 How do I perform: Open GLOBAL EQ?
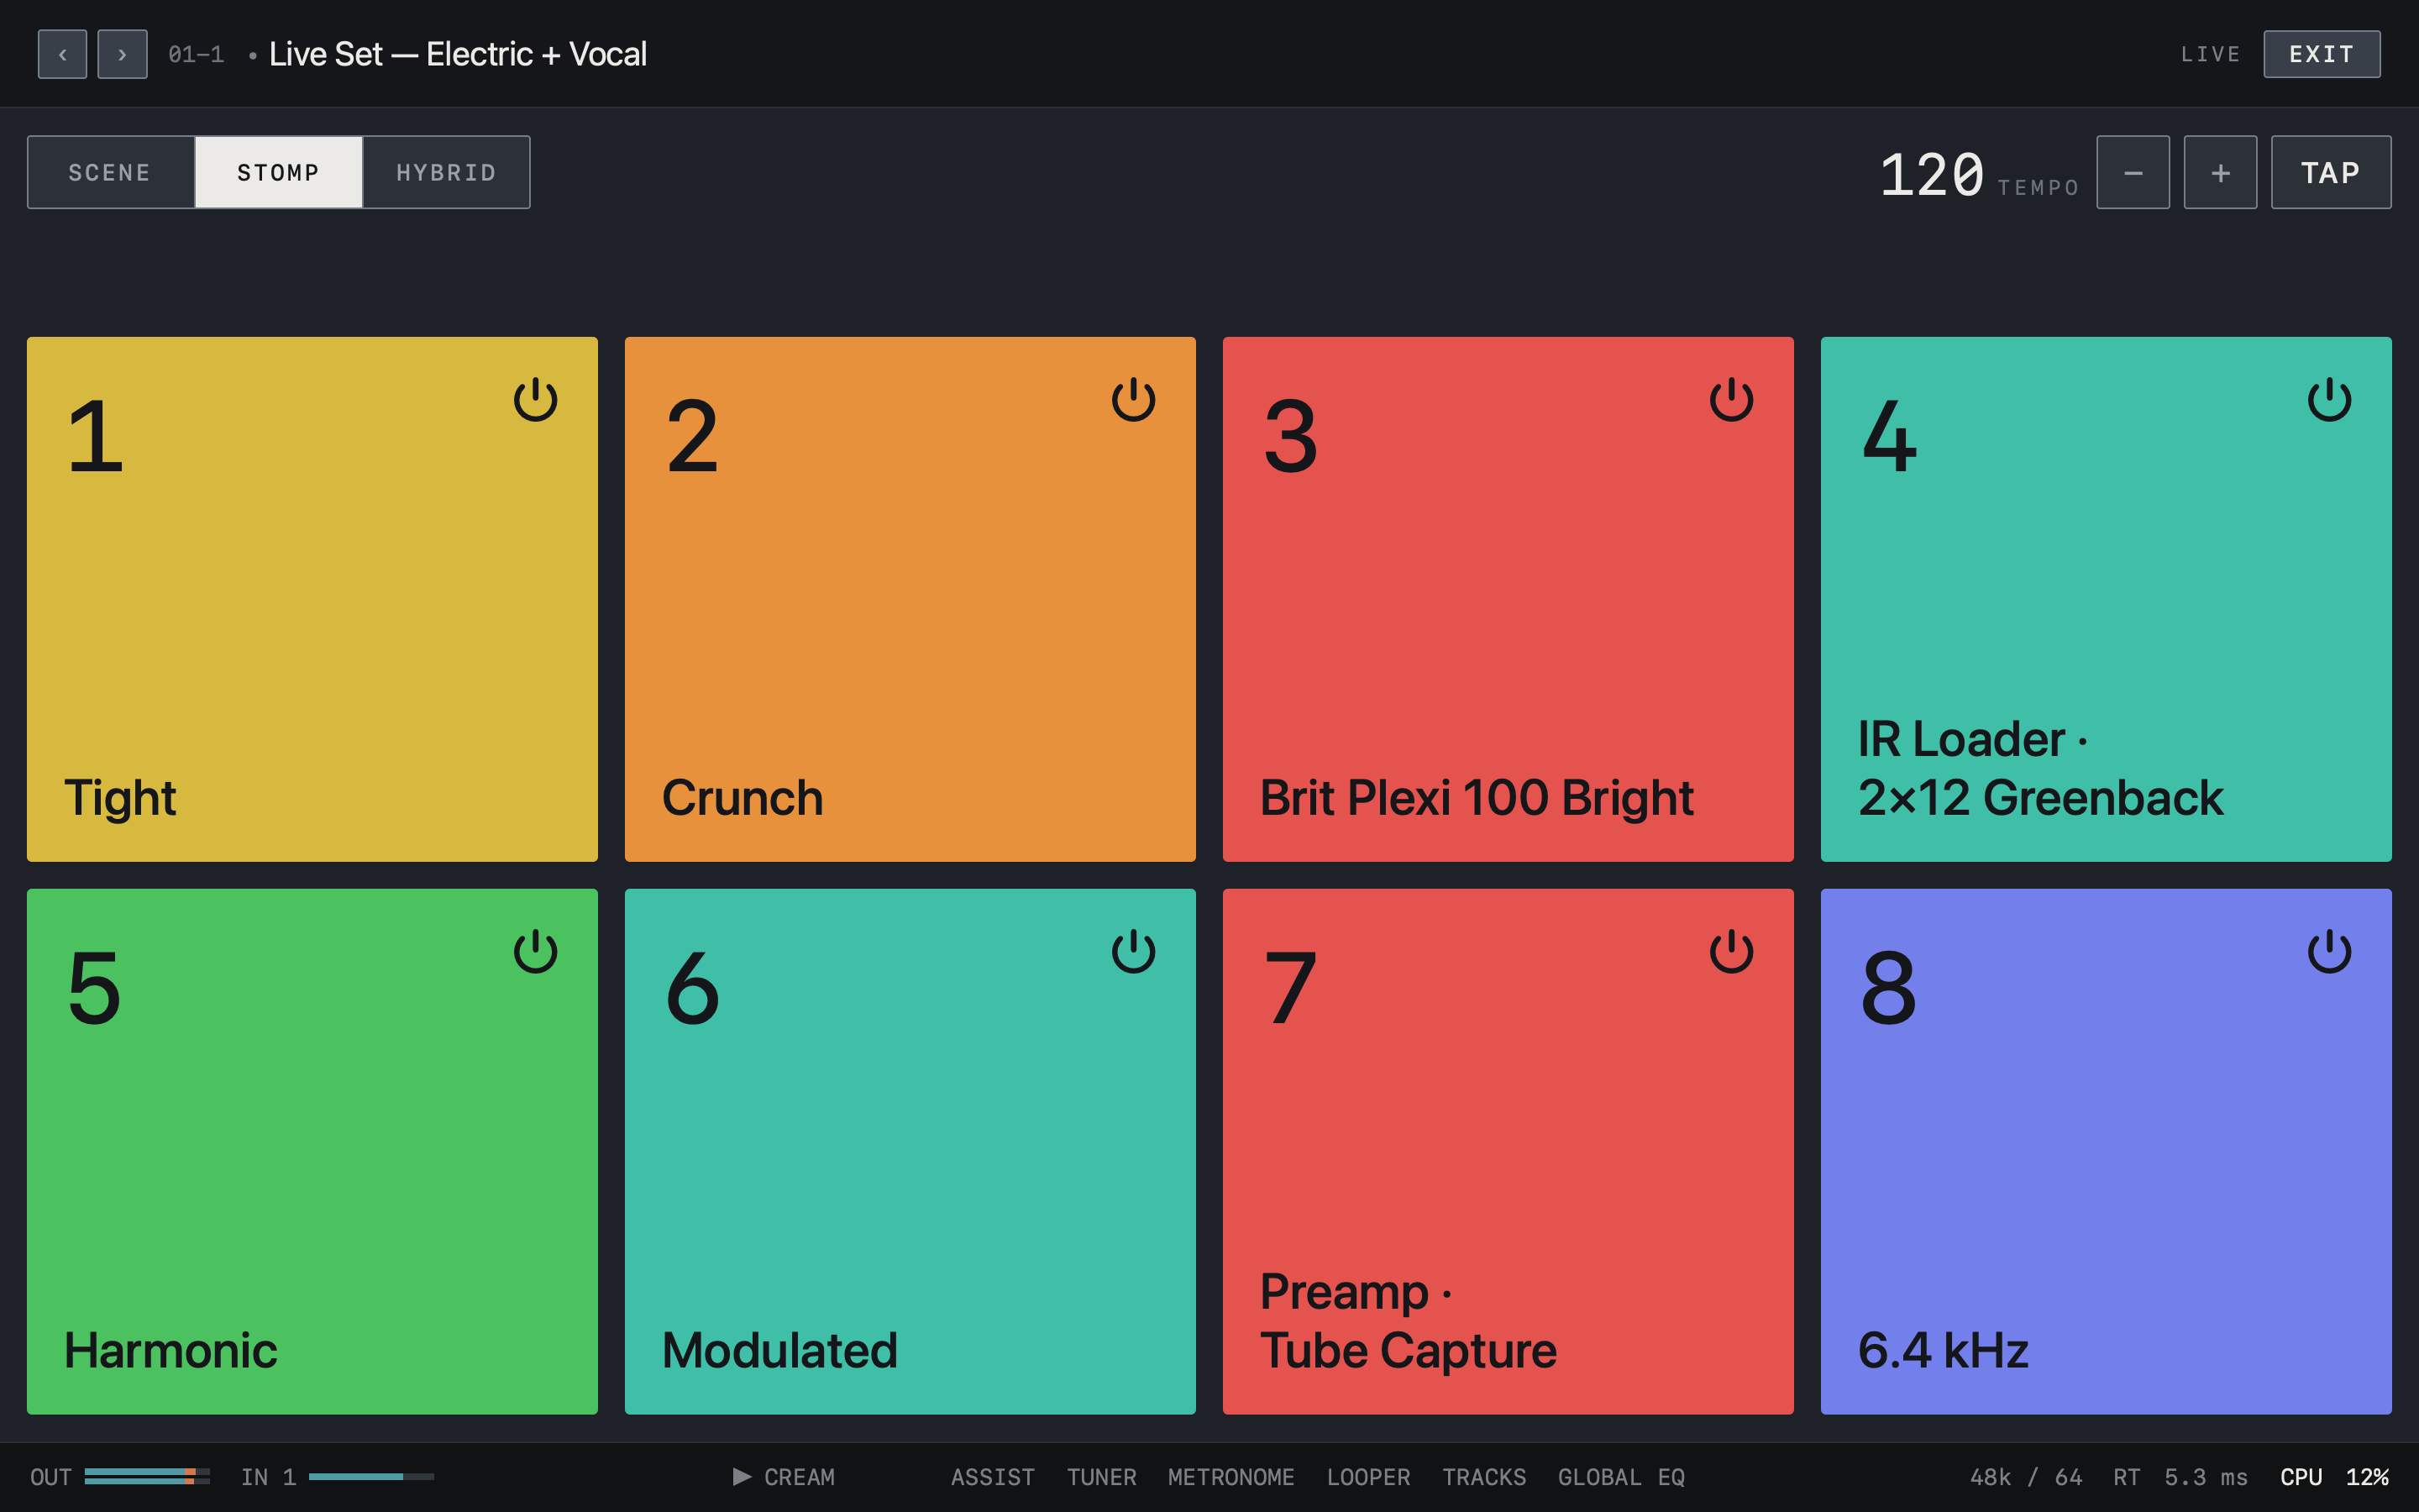(x=1621, y=1477)
